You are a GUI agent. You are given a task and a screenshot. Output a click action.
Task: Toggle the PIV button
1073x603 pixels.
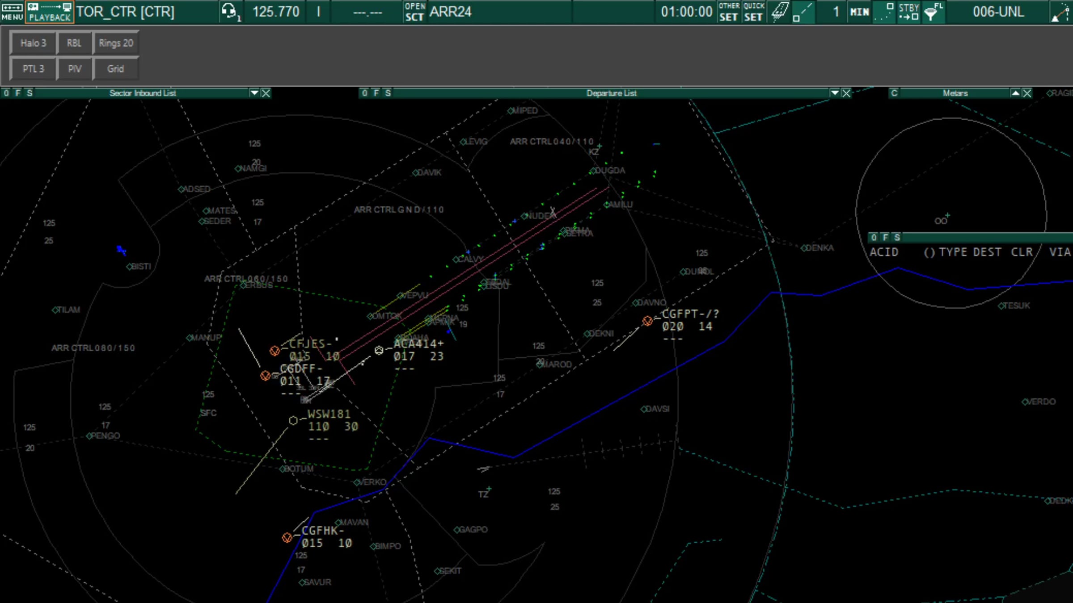(x=74, y=69)
